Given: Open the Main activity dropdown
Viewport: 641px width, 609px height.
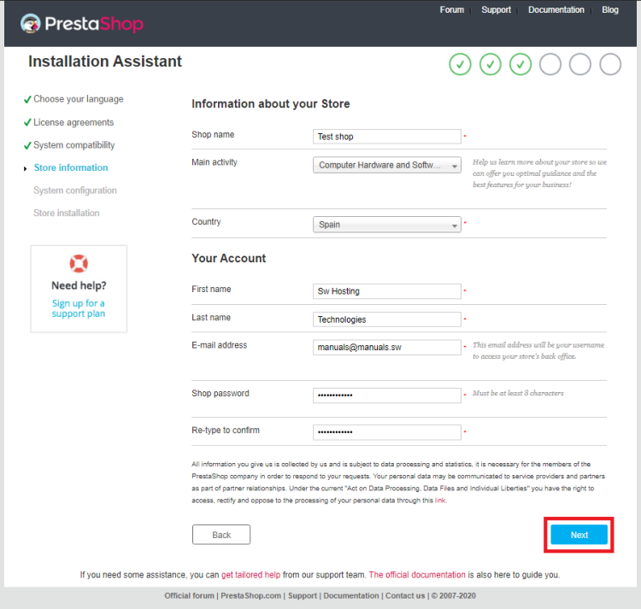Looking at the screenshot, I should click(x=386, y=165).
